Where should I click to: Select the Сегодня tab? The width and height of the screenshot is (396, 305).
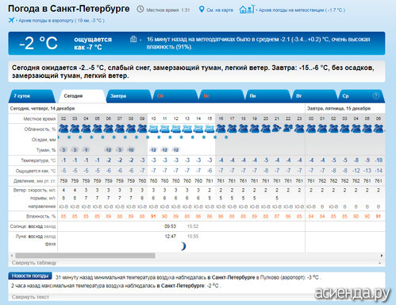click(x=82, y=96)
